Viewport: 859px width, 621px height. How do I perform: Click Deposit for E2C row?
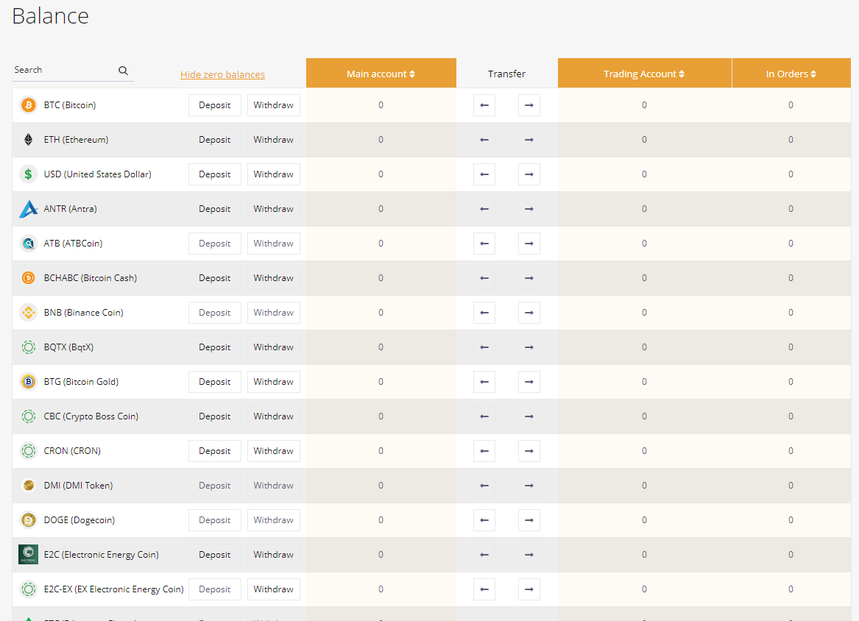[215, 554]
